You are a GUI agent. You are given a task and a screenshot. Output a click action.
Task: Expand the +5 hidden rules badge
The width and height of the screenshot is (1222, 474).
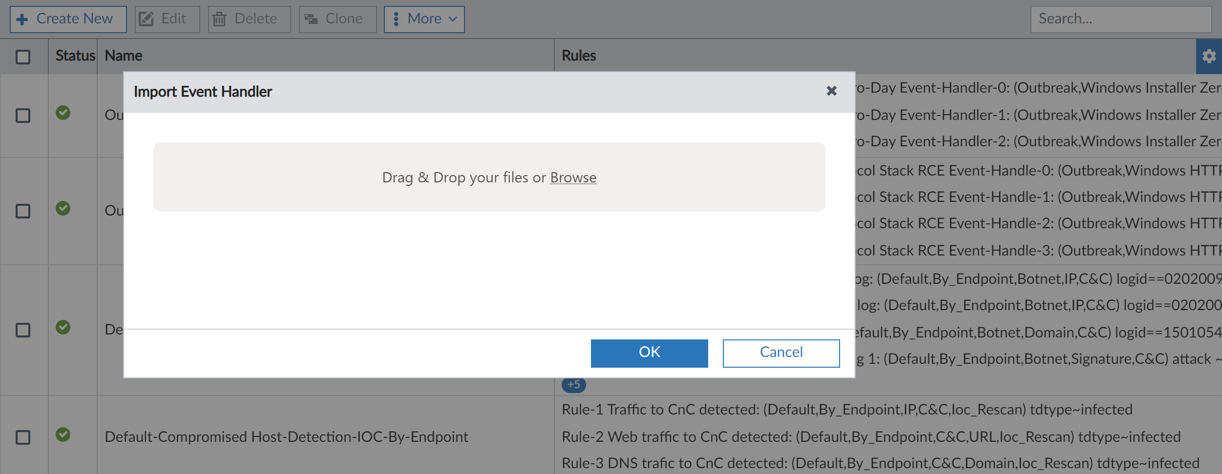(x=573, y=385)
